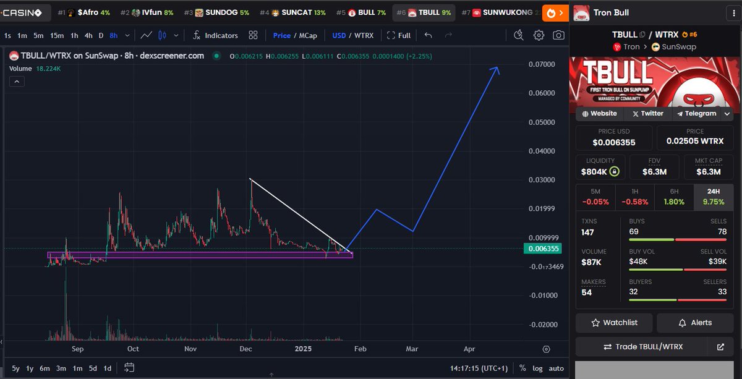Expand the bottom panel arrow handle
Screen dimensions: 742x379
pyautogui.click(x=271, y=375)
